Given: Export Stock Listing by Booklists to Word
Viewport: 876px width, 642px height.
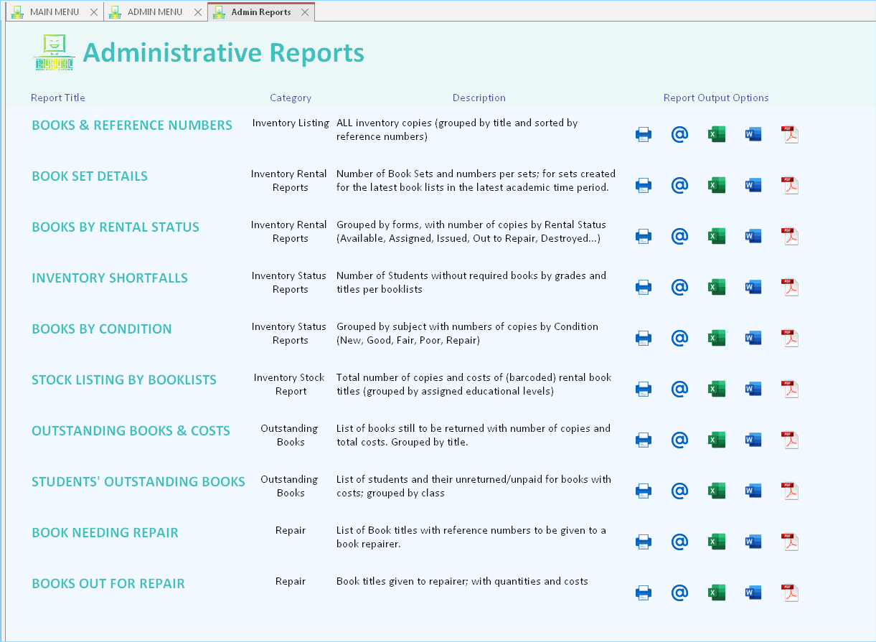Looking at the screenshot, I should coord(753,389).
